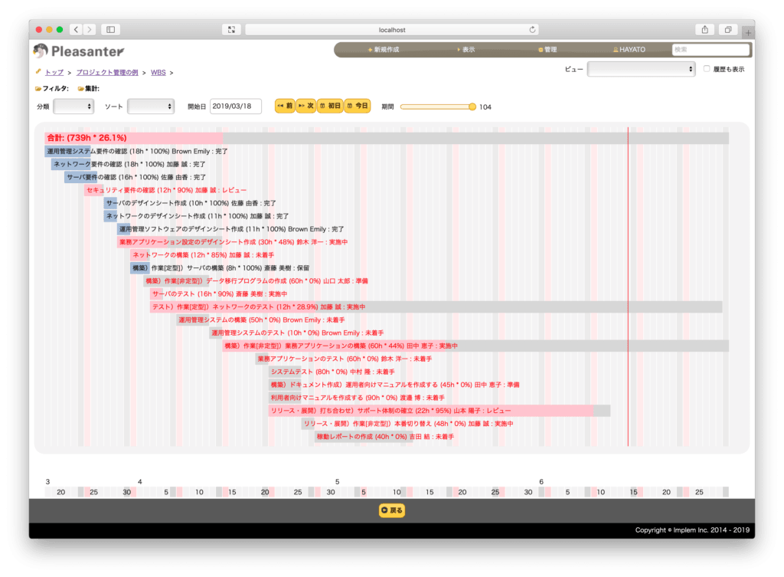Open the ビュー dropdown

click(641, 69)
